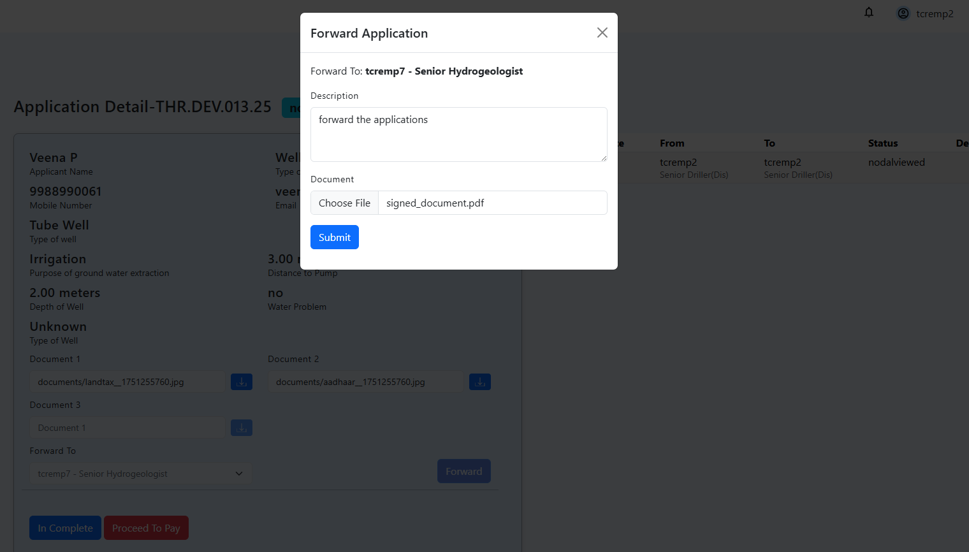Click the Status column header

pos(882,143)
